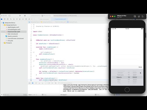The height and width of the screenshot is (110, 147).
Task: Open the dismissPicker symbol in jump bar
Action: click(72, 22)
